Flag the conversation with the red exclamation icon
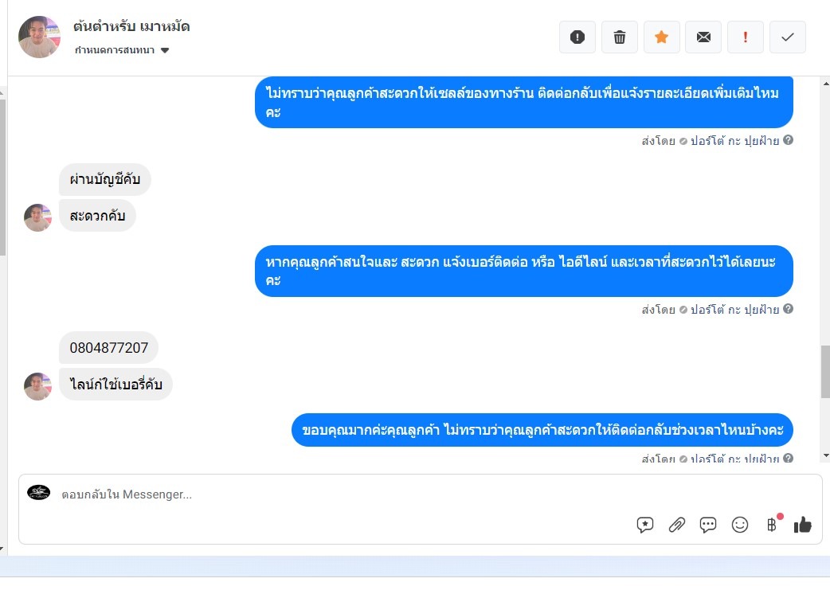The height and width of the screenshot is (590, 830). (x=746, y=37)
